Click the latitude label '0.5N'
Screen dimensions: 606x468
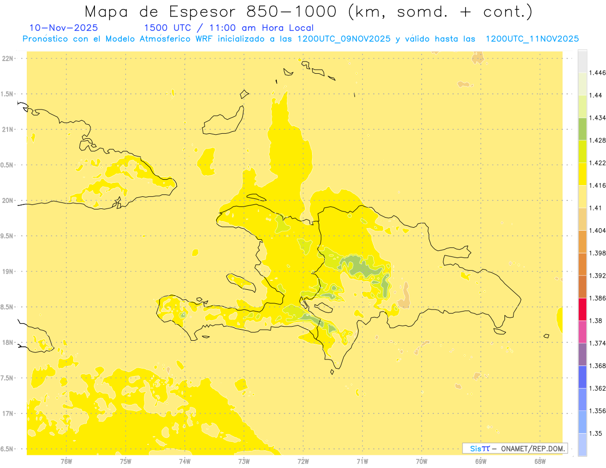[x=8, y=165]
